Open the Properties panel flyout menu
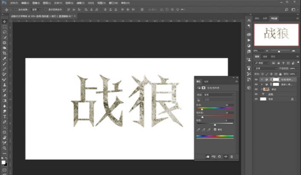Image resolution: width=301 pixels, height=175 pixels. click(x=236, y=82)
